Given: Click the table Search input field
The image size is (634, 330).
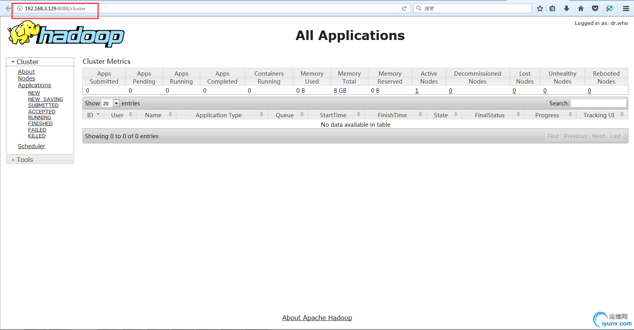Looking at the screenshot, I should coord(598,103).
